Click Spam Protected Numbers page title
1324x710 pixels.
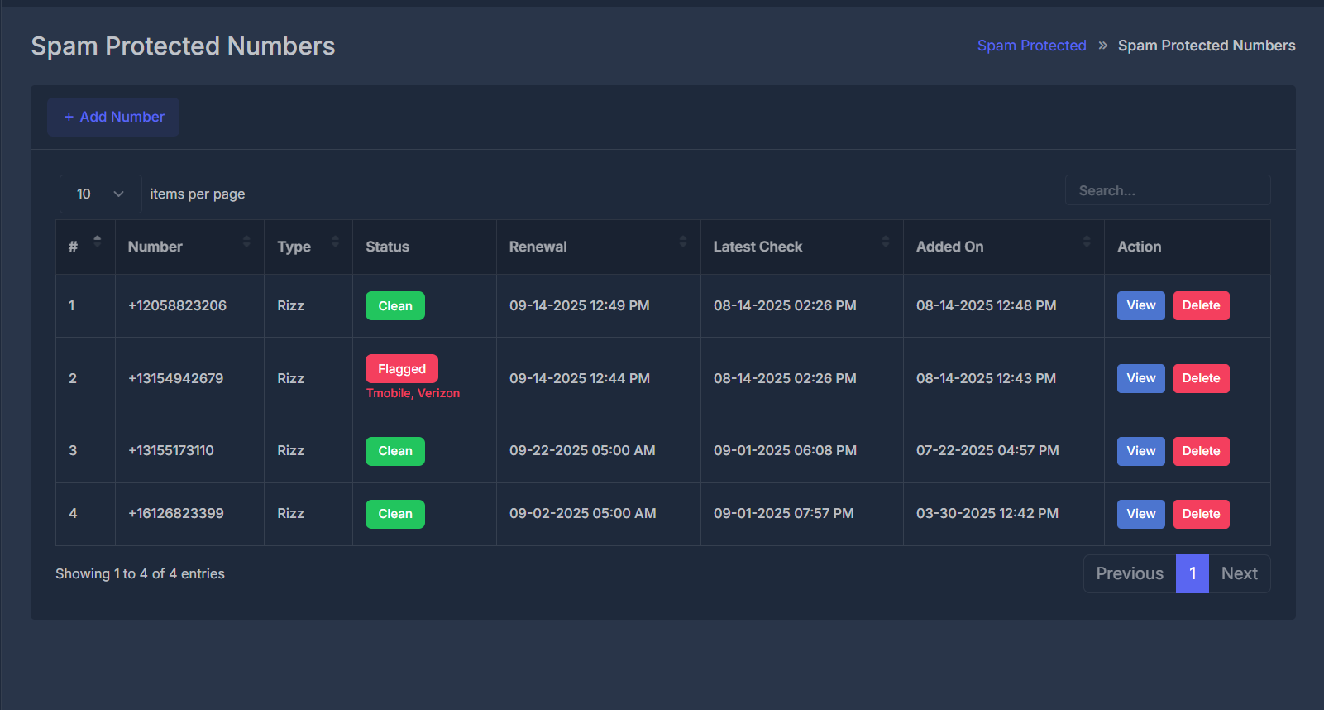[183, 46]
